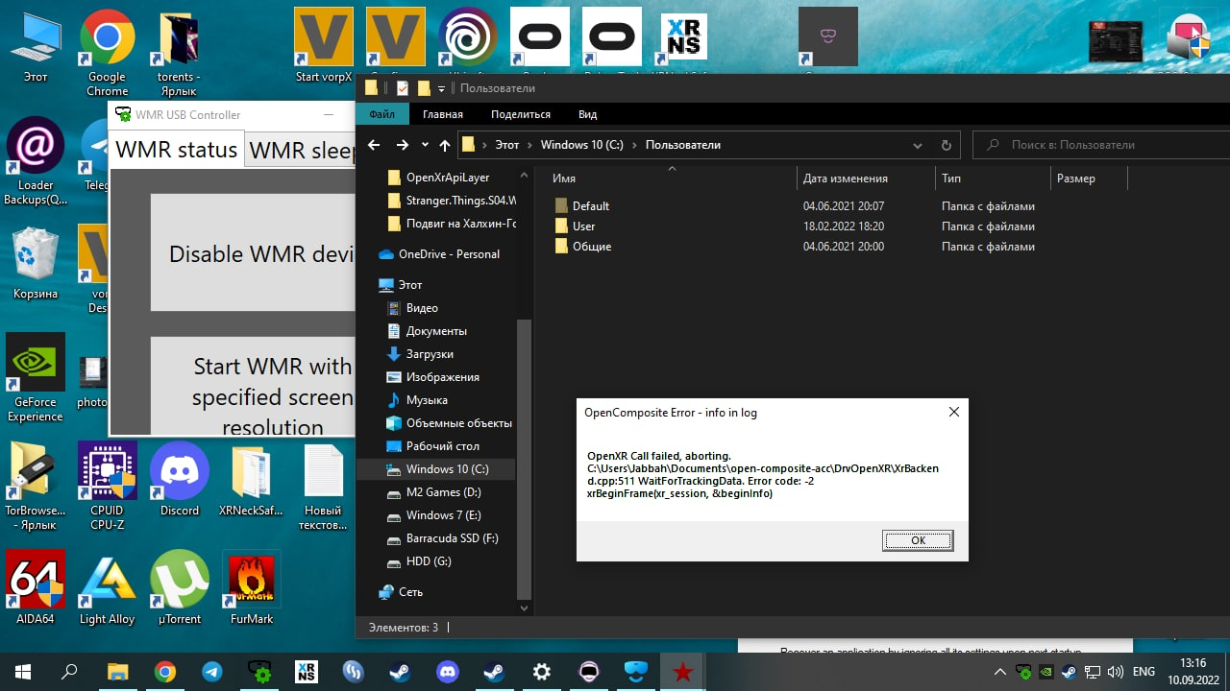Open µTorrent desktop shortcut

180,579
